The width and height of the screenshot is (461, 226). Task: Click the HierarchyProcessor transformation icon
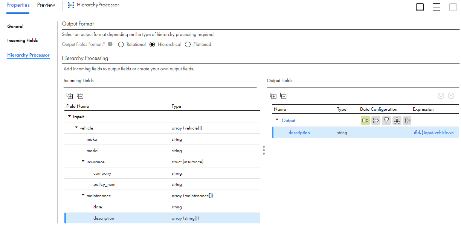click(x=71, y=5)
